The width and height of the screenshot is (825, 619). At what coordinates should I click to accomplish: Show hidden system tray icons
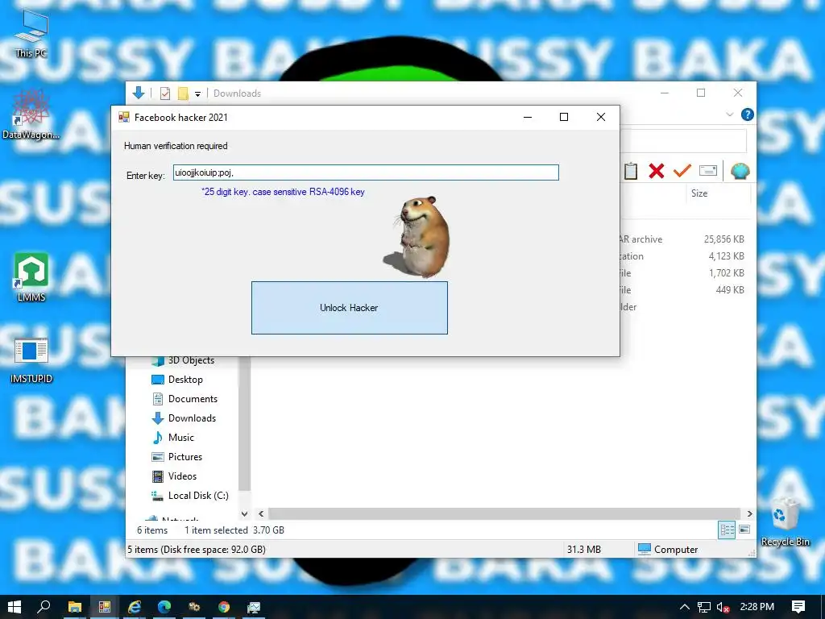pos(685,607)
